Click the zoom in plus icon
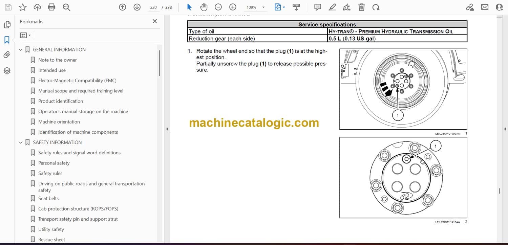Viewport: 508px width, 245px height. [x=233, y=7]
